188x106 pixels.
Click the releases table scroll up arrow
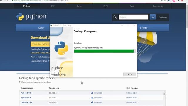[164, 92]
